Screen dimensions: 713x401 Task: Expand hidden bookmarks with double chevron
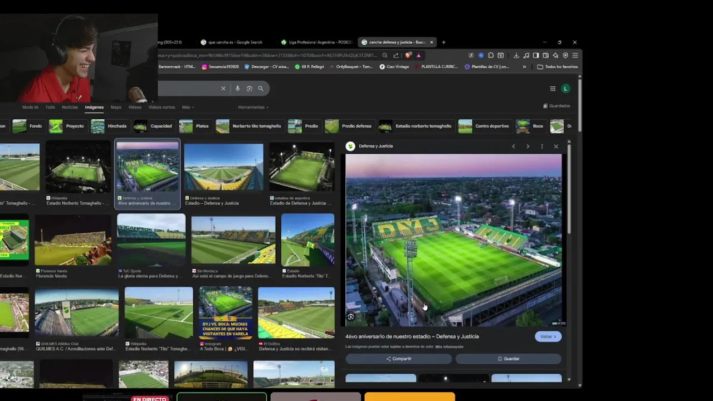[x=524, y=67]
